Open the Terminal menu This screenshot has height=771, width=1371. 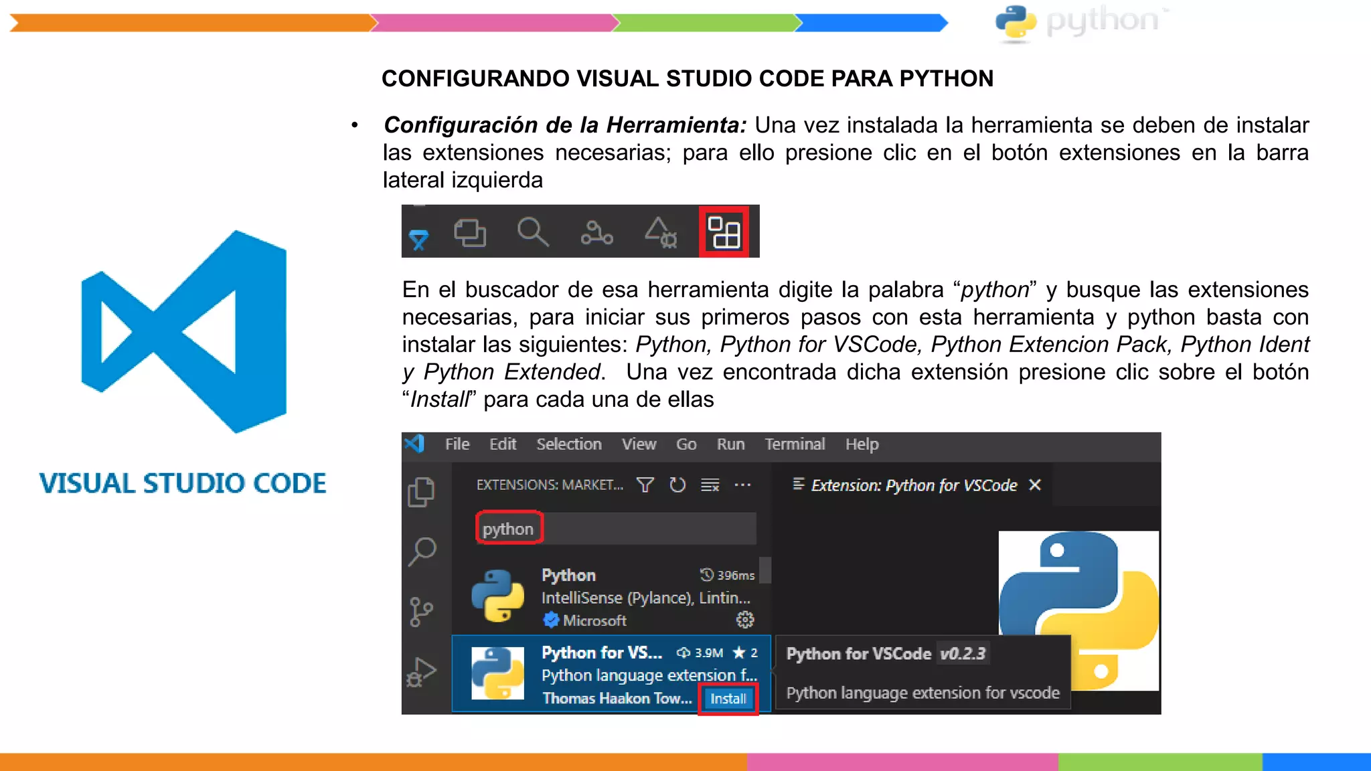click(x=795, y=444)
